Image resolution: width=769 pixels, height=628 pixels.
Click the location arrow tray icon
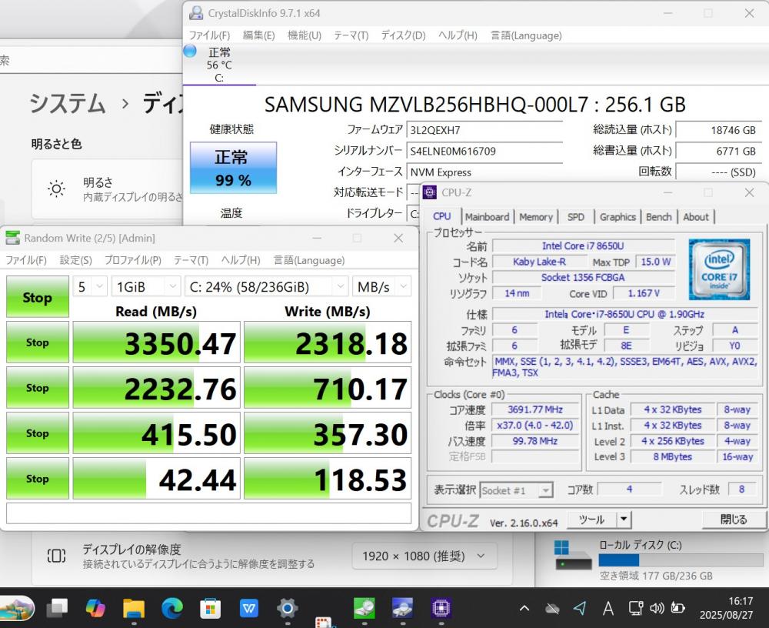pyautogui.click(x=580, y=609)
